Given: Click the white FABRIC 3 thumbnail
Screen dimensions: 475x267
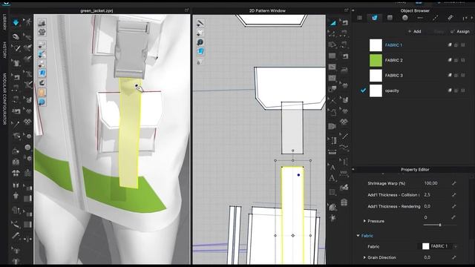Looking at the screenshot, I should 376,76.
